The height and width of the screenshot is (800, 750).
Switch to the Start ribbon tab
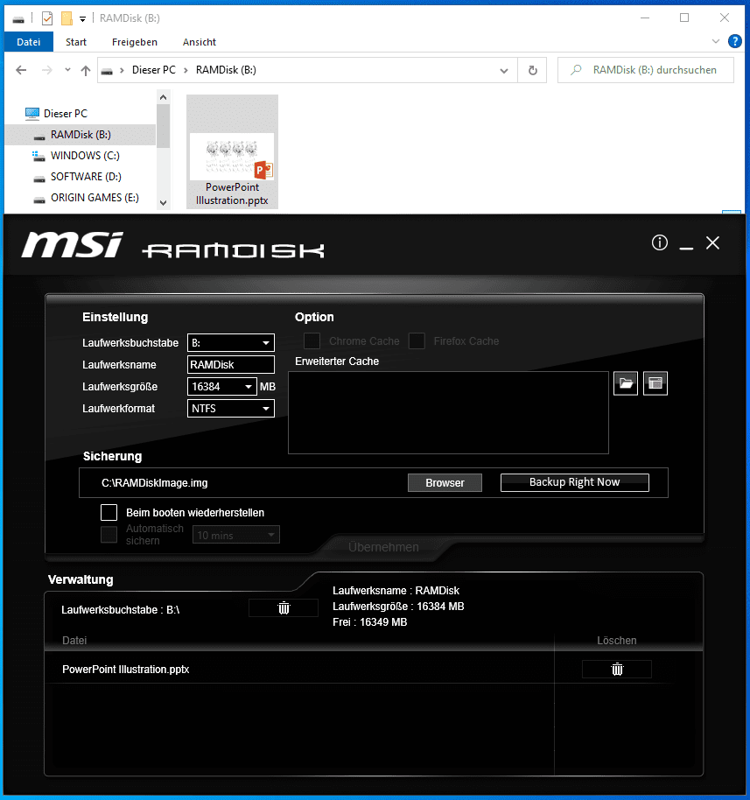76,42
